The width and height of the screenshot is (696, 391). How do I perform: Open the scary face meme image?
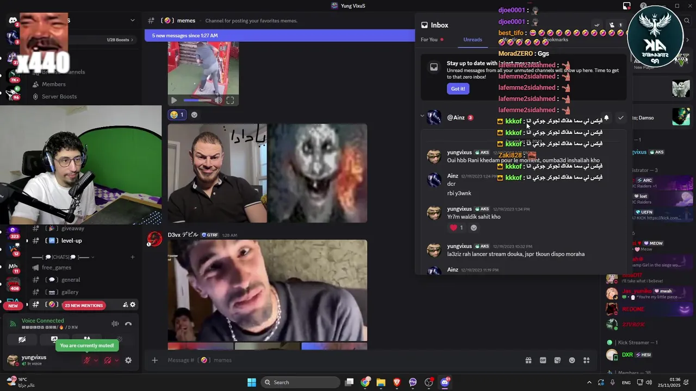[x=317, y=173]
